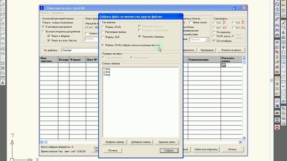Select the Polygon draw tool
Image resolution: width=287 pixels, height=161 pixels.
pyautogui.click(x=3, y=9)
